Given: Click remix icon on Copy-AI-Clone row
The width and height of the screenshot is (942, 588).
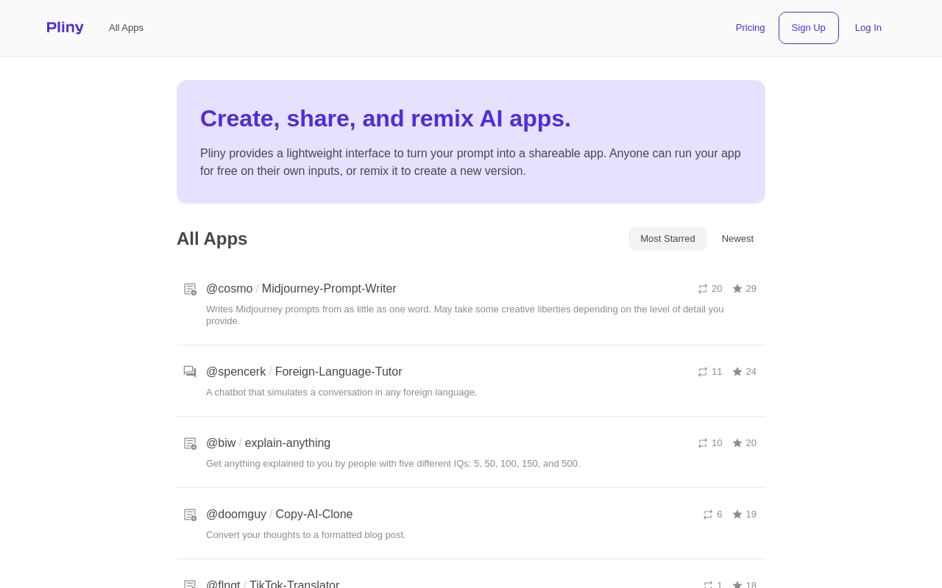Looking at the screenshot, I should pyautogui.click(x=708, y=514).
